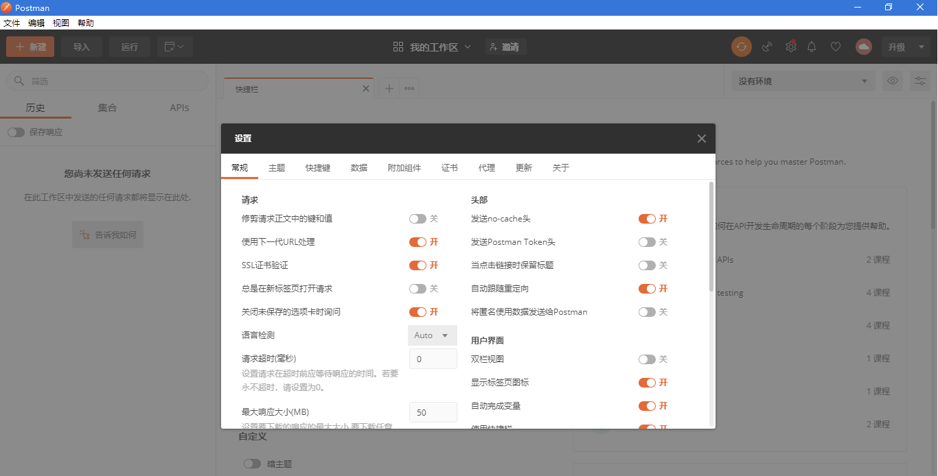This screenshot has height=476, width=938.
Task: Toggle 保存响应 switch in sidebar
Action: point(16,132)
